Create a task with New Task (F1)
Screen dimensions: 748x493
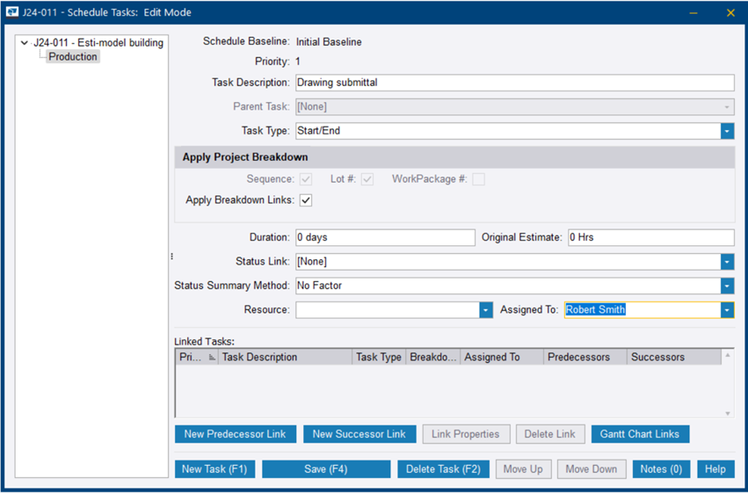215,469
